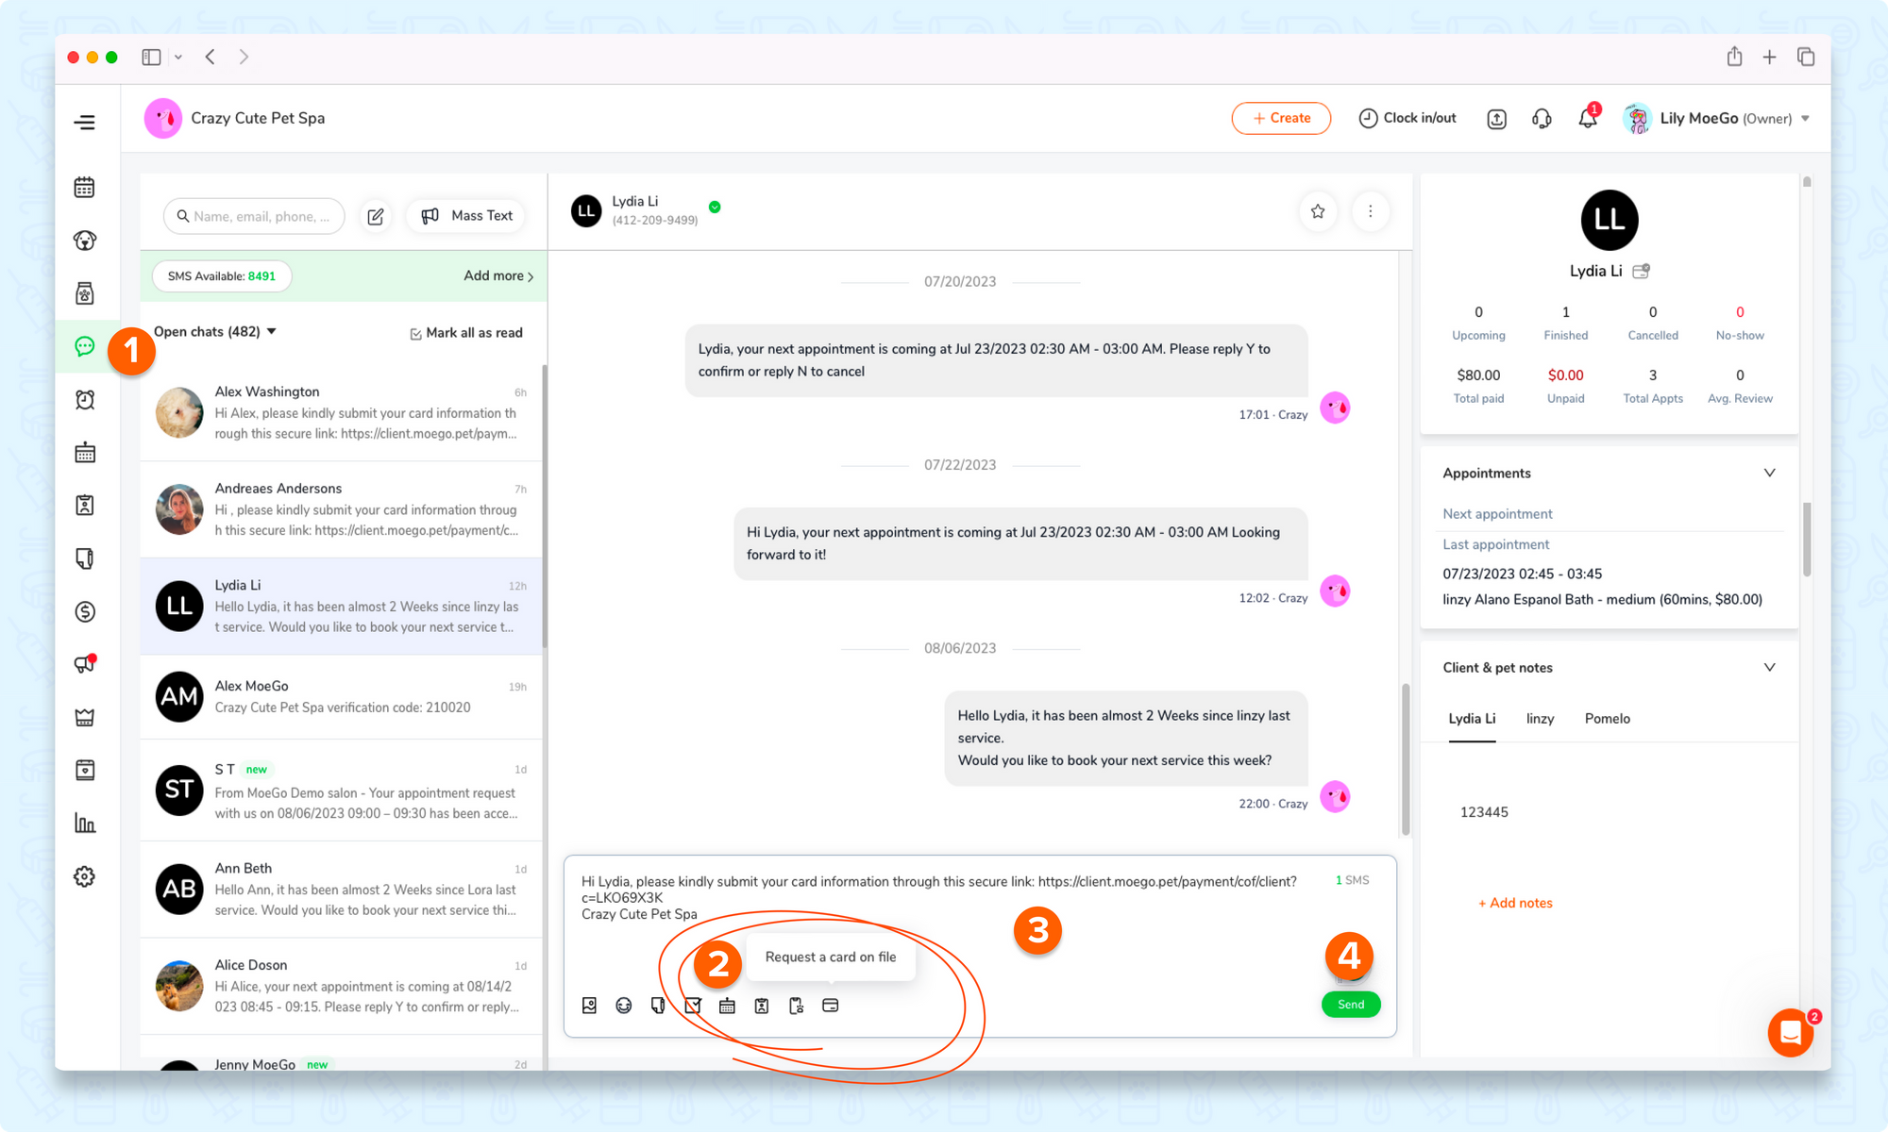Open the calendar icon in left sidebar

click(85, 188)
